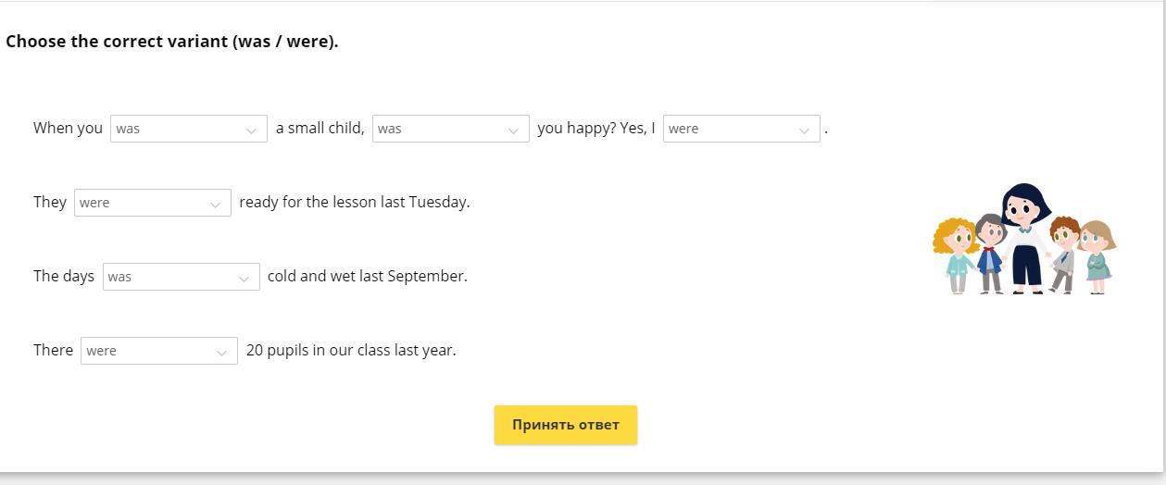
Task: Click the teacher figure in dark blue pants
Action: 1025,239
